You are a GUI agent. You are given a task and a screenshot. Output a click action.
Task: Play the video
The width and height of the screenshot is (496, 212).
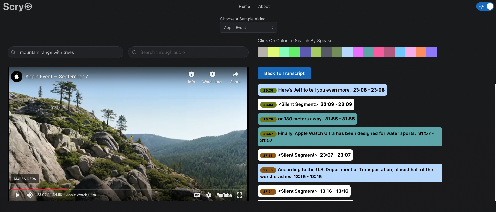17,195
